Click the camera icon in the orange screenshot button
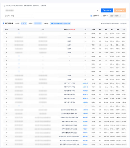Image resolution: width=130 pixels, height=148 pixels. point(117,10)
